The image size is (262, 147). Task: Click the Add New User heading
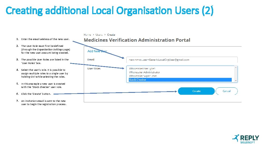(97, 51)
